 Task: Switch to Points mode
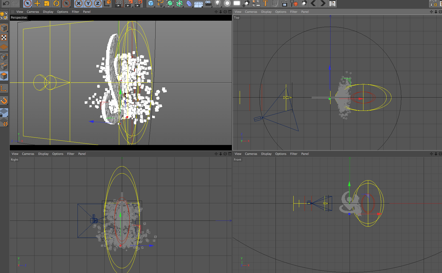4,57
